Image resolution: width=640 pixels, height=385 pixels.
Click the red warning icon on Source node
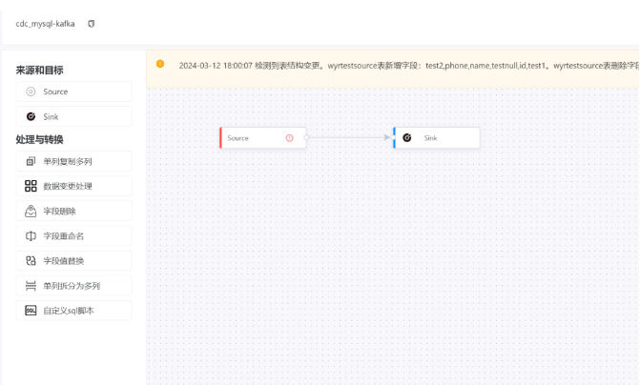(289, 138)
